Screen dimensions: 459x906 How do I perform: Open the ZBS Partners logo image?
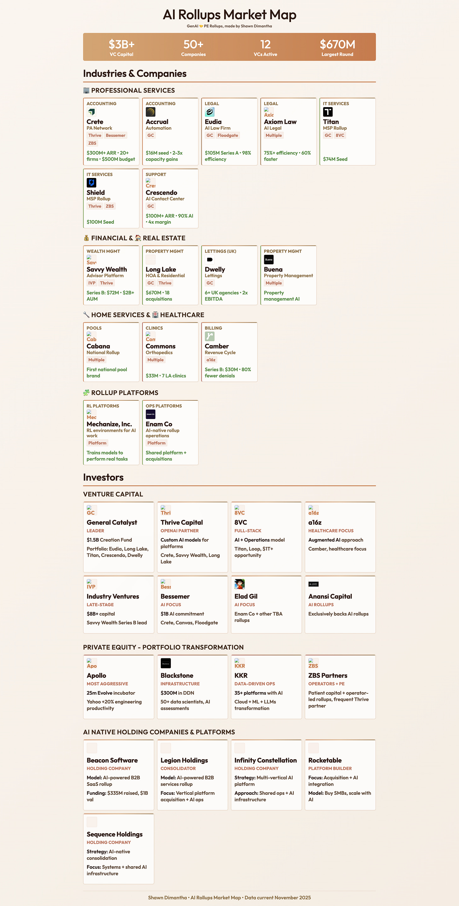(x=314, y=663)
